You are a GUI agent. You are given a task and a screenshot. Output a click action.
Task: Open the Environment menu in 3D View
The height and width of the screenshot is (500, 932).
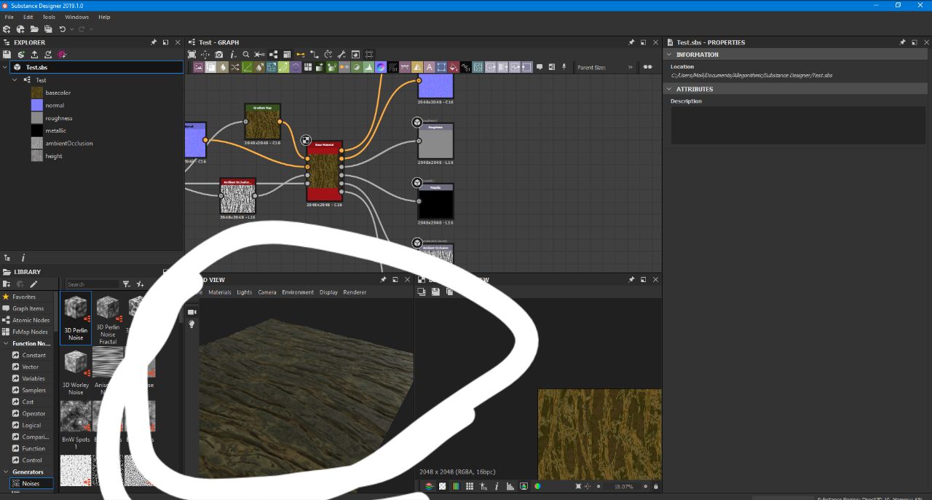click(298, 292)
